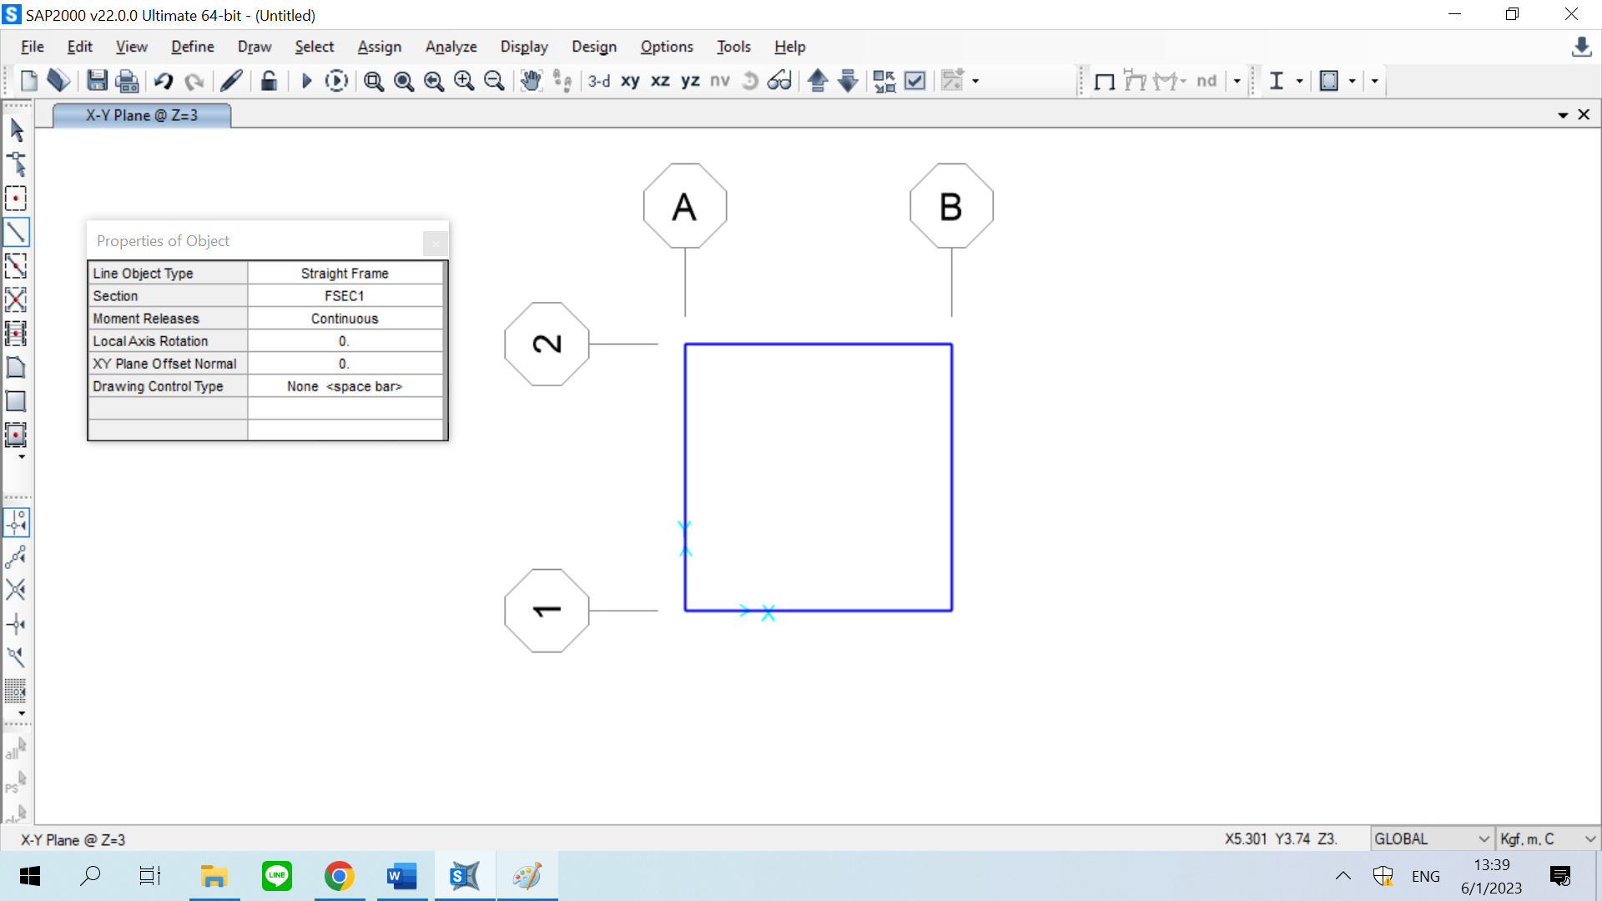Click the Lock/Unlock model padlock icon
Image resolution: width=1602 pixels, height=901 pixels.
click(269, 81)
